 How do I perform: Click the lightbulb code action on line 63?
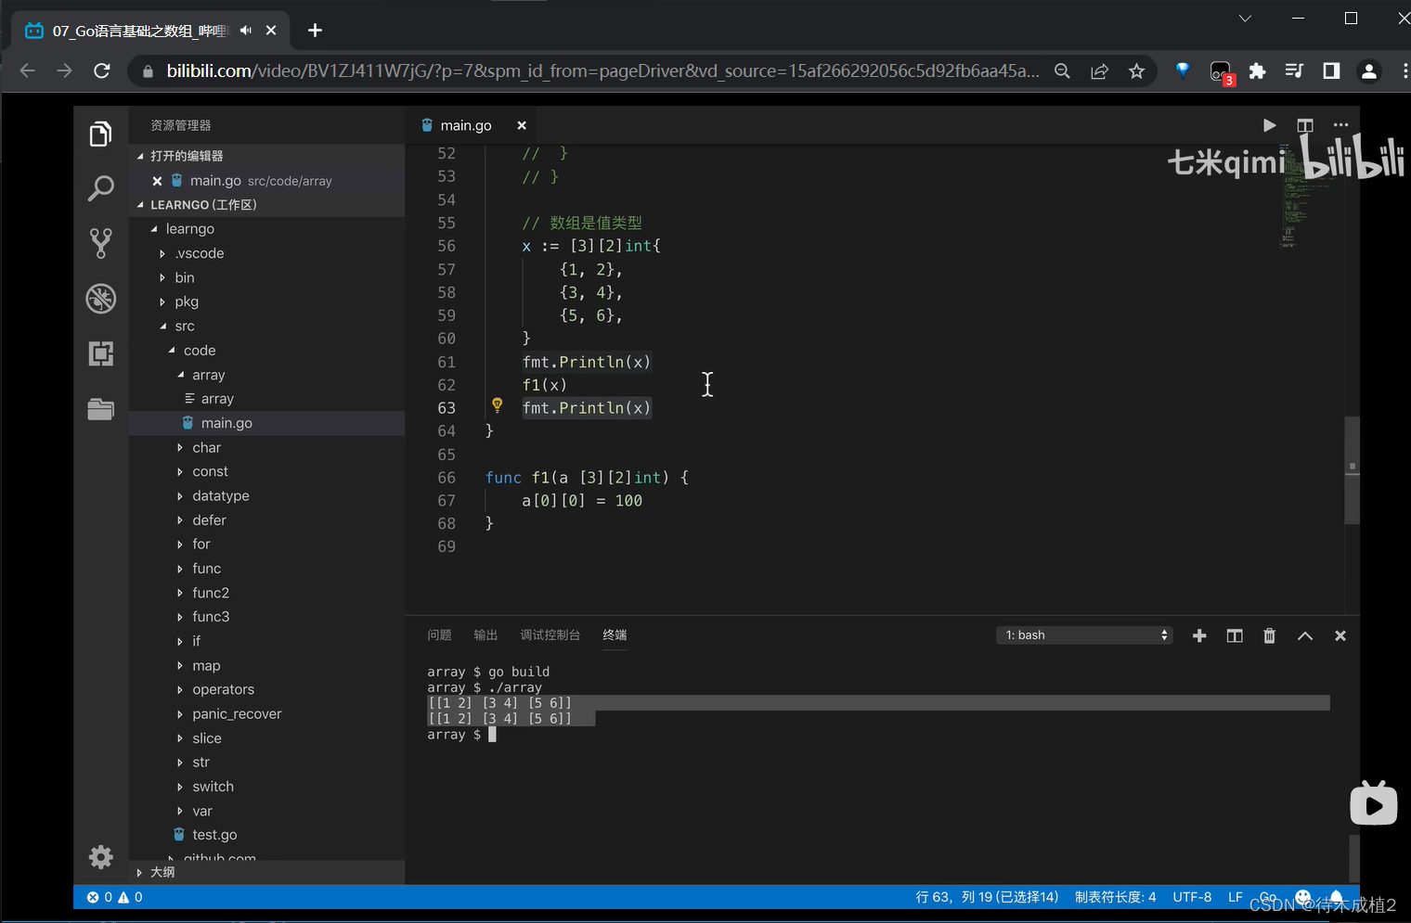click(x=497, y=405)
